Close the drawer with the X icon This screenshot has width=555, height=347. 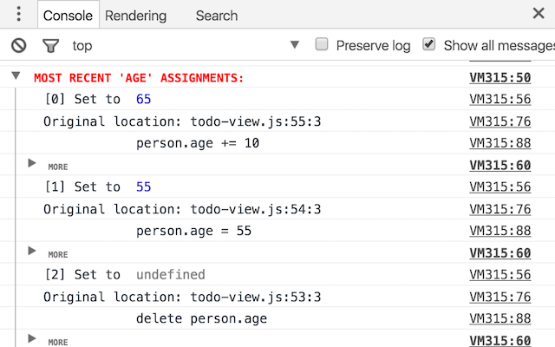[x=539, y=14]
